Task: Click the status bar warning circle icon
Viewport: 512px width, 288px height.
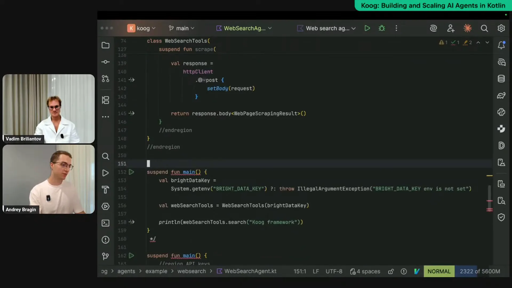Action: 404,271
